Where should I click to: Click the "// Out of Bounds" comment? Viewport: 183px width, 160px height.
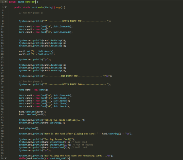83,145
